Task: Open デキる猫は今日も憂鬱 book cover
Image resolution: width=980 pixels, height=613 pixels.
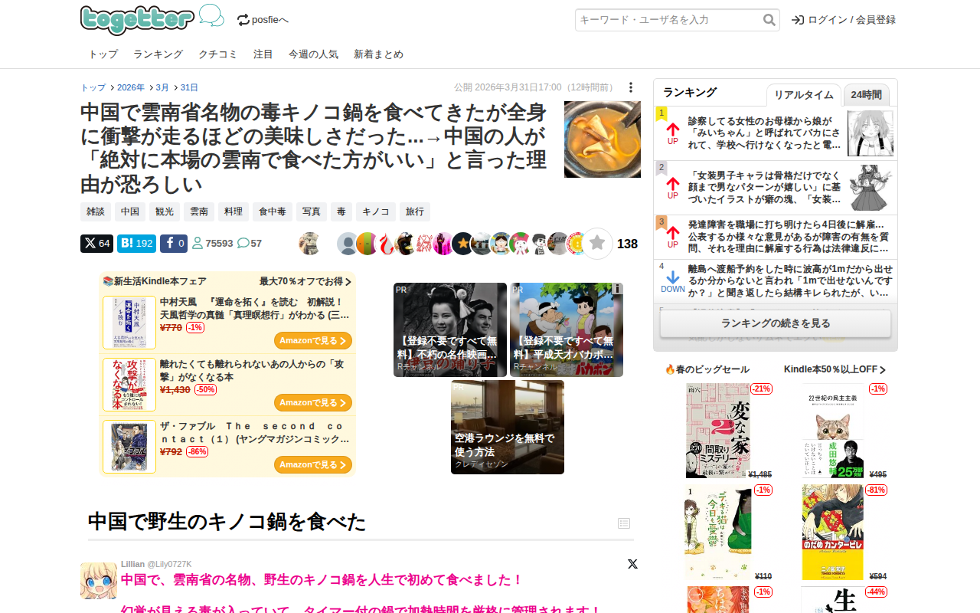Action: click(x=718, y=533)
